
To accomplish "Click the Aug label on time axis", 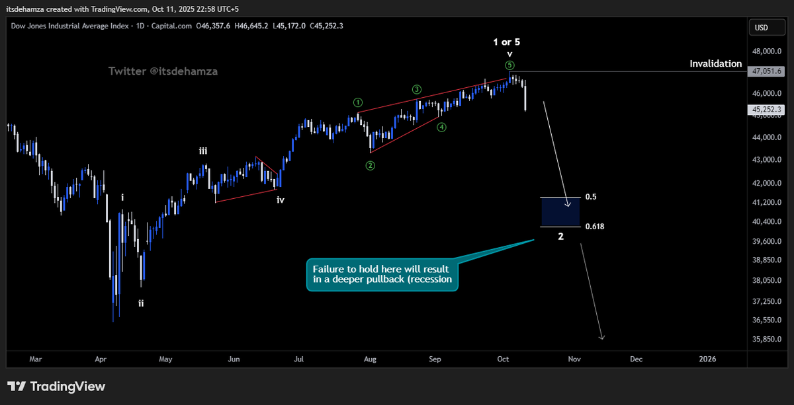I will tap(370, 359).
